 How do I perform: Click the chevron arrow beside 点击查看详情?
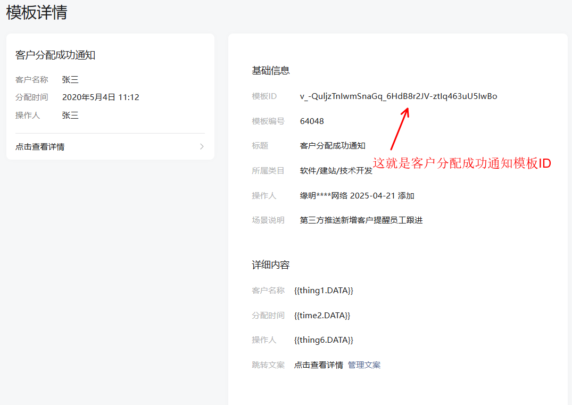[x=202, y=147]
